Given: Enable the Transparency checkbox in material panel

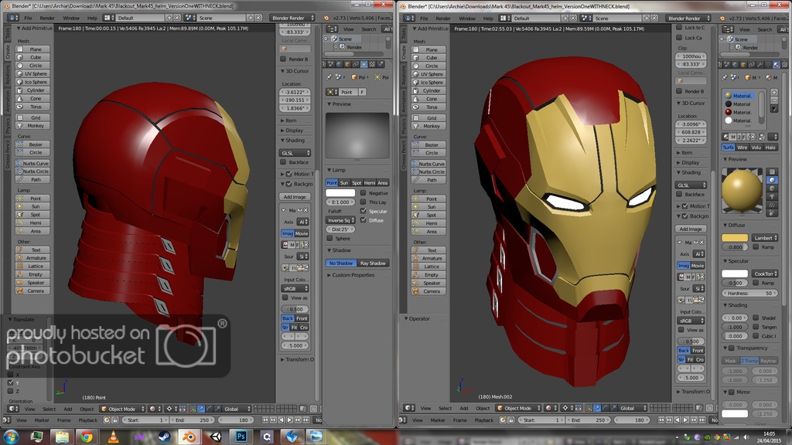Looking at the screenshot, I should (731, 348).
